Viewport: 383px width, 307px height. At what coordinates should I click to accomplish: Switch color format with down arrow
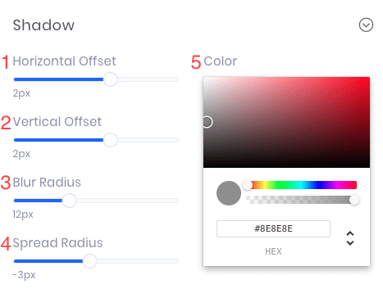350,243
